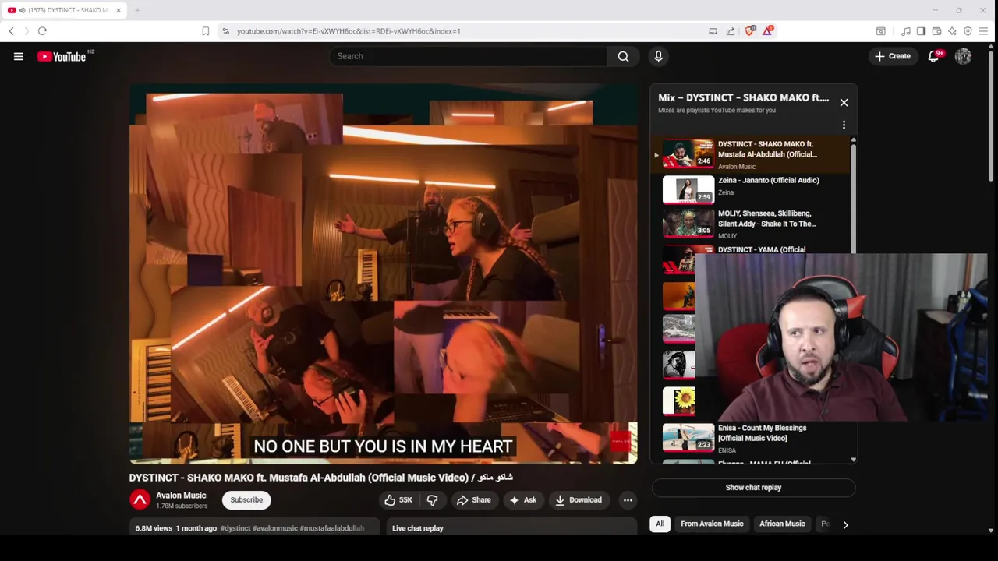
Task: Go back in the browser
Action: (11, 31)
